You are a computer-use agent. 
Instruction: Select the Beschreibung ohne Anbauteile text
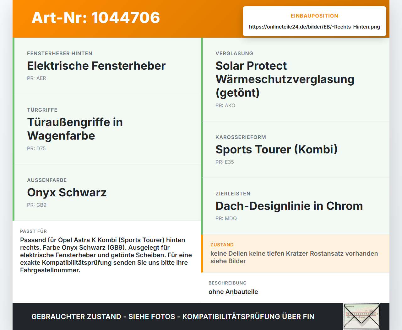233,292
